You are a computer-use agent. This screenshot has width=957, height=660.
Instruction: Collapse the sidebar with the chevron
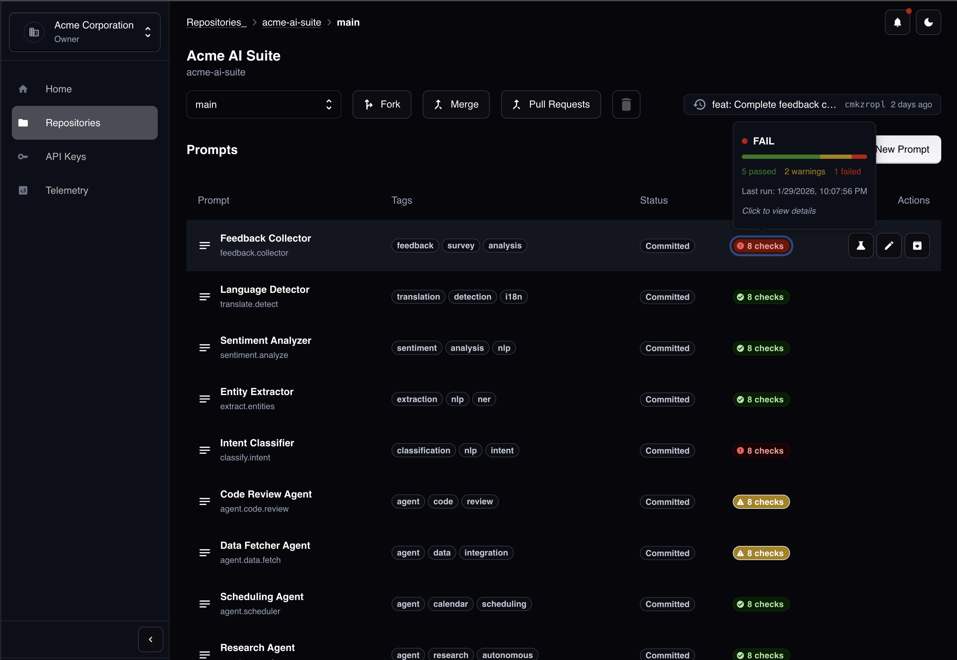[x=150, y=639]
